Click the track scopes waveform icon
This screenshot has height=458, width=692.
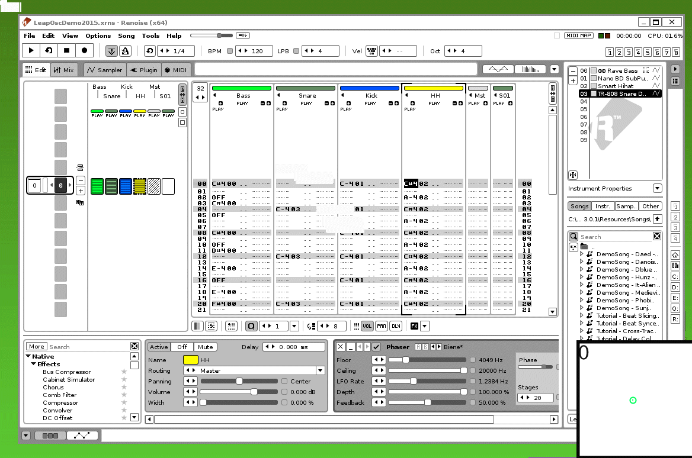pos(497,69)
